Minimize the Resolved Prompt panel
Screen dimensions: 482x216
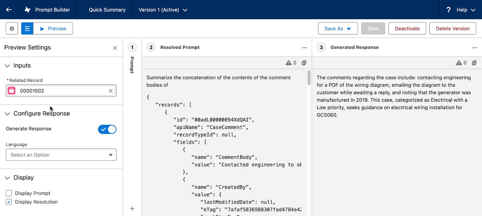(x=304, y=48)
